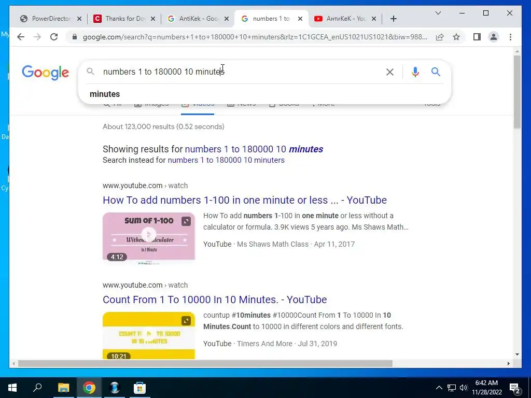
Task: Click the browser forward arrow
Action: click(x=37, y=37)
